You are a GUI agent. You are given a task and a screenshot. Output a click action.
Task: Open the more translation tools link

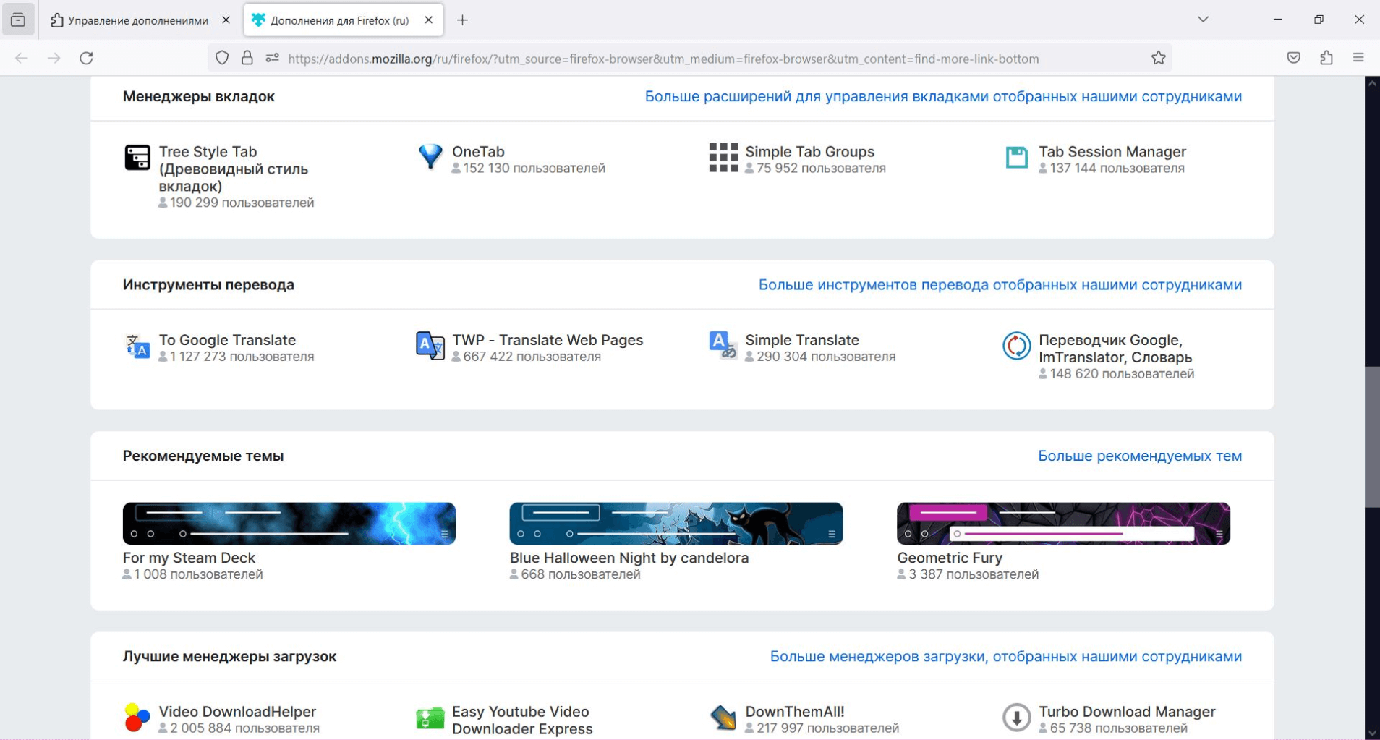pos(1000,285)
